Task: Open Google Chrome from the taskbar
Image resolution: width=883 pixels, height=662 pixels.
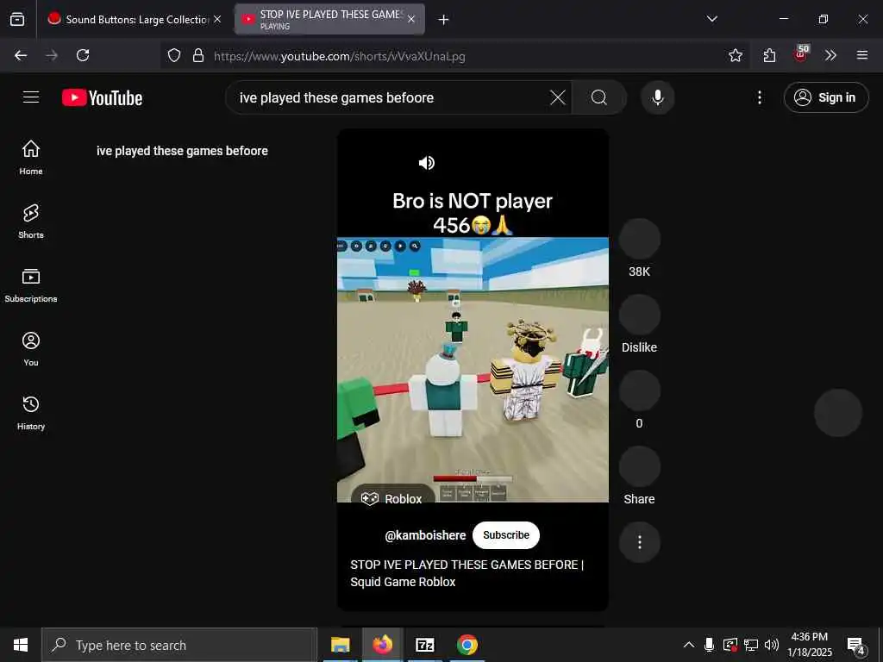Action: [467, 645]
